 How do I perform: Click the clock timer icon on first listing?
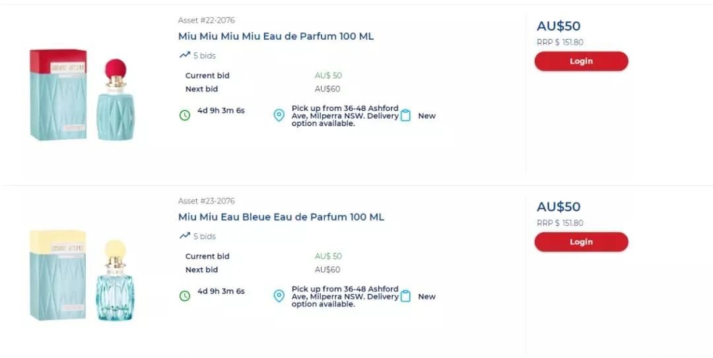pos(185,116)
